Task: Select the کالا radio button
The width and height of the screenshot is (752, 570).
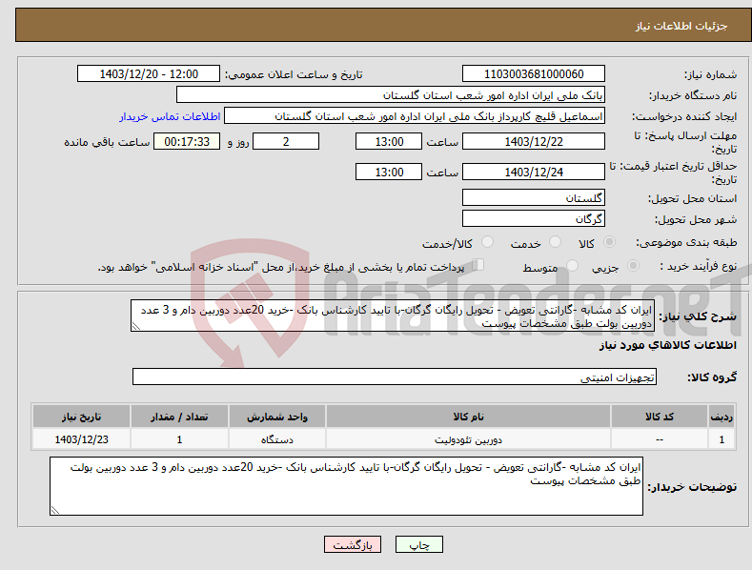Action: tap(609, 242)
